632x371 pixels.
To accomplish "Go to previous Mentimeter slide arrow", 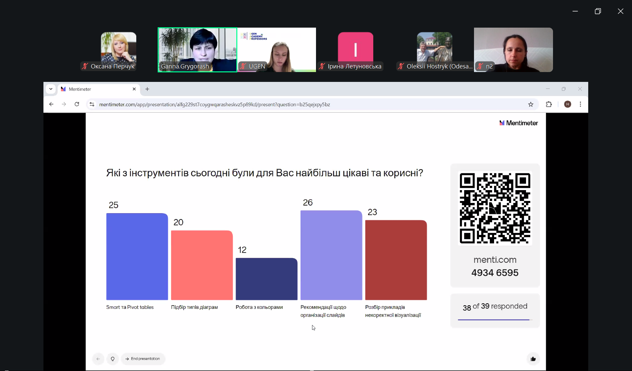I will coord(98,359).
